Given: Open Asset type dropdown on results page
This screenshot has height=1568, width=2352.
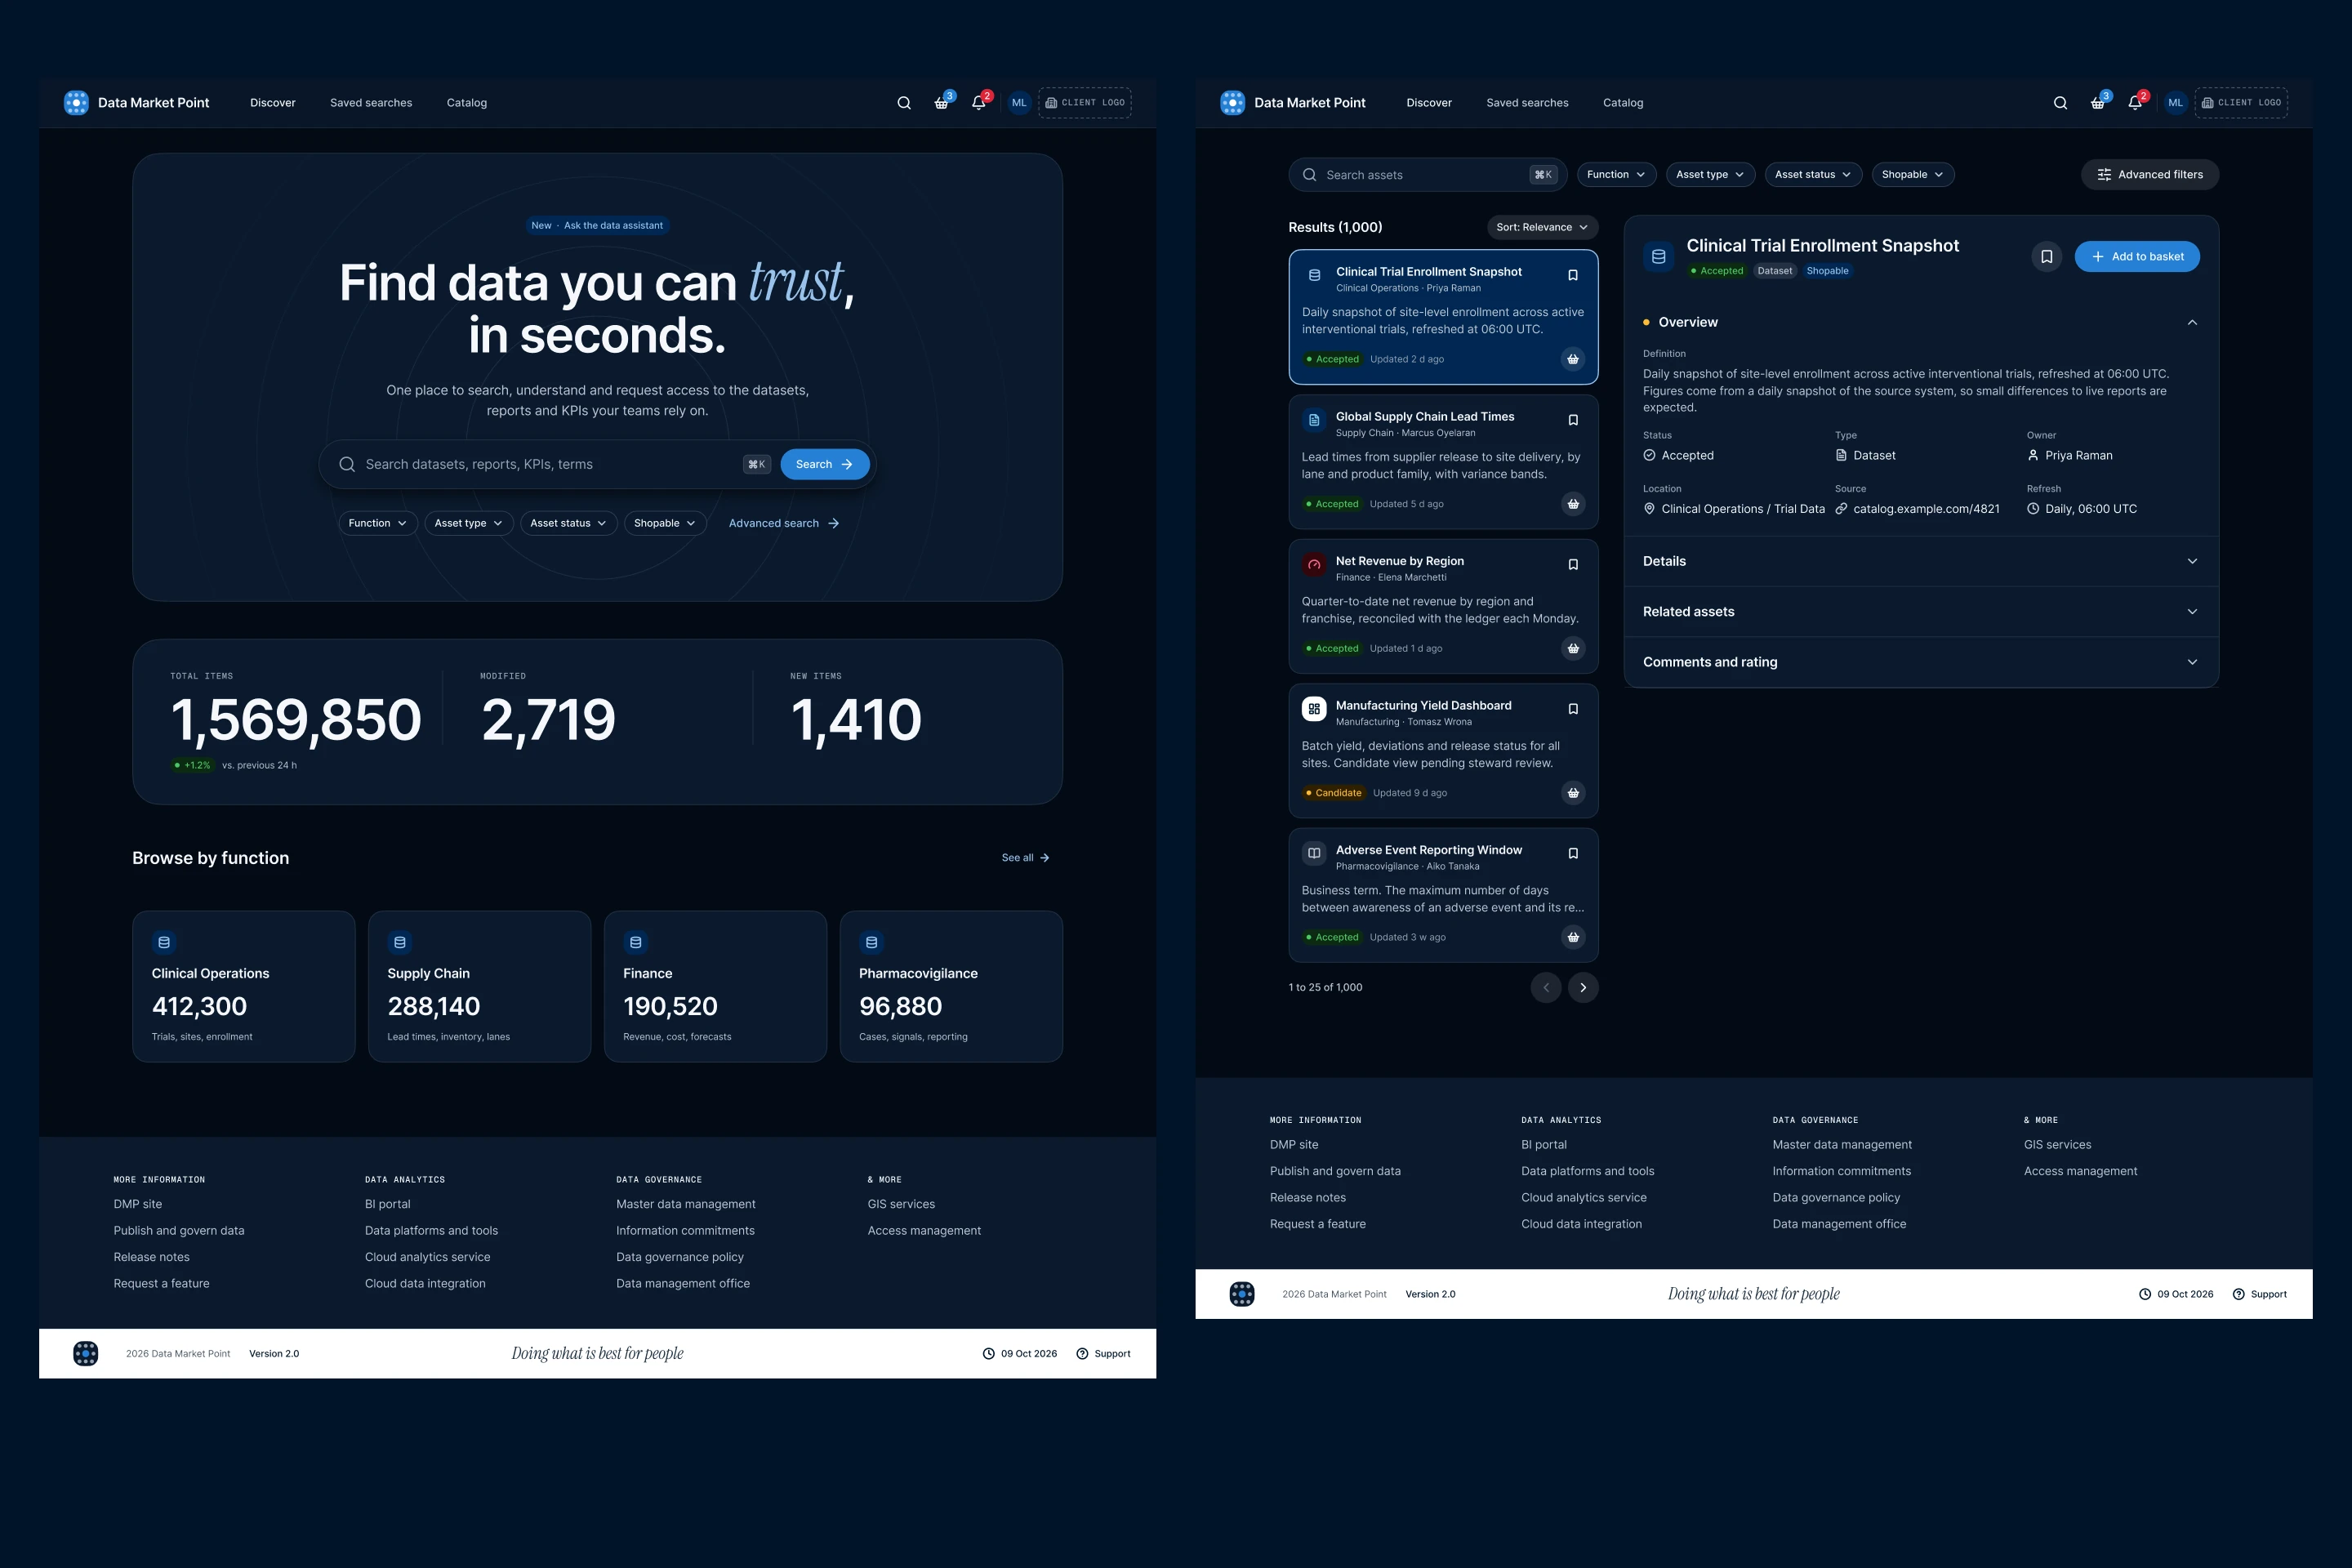Looking at the screenshot, I should (x=1710, y=175).
